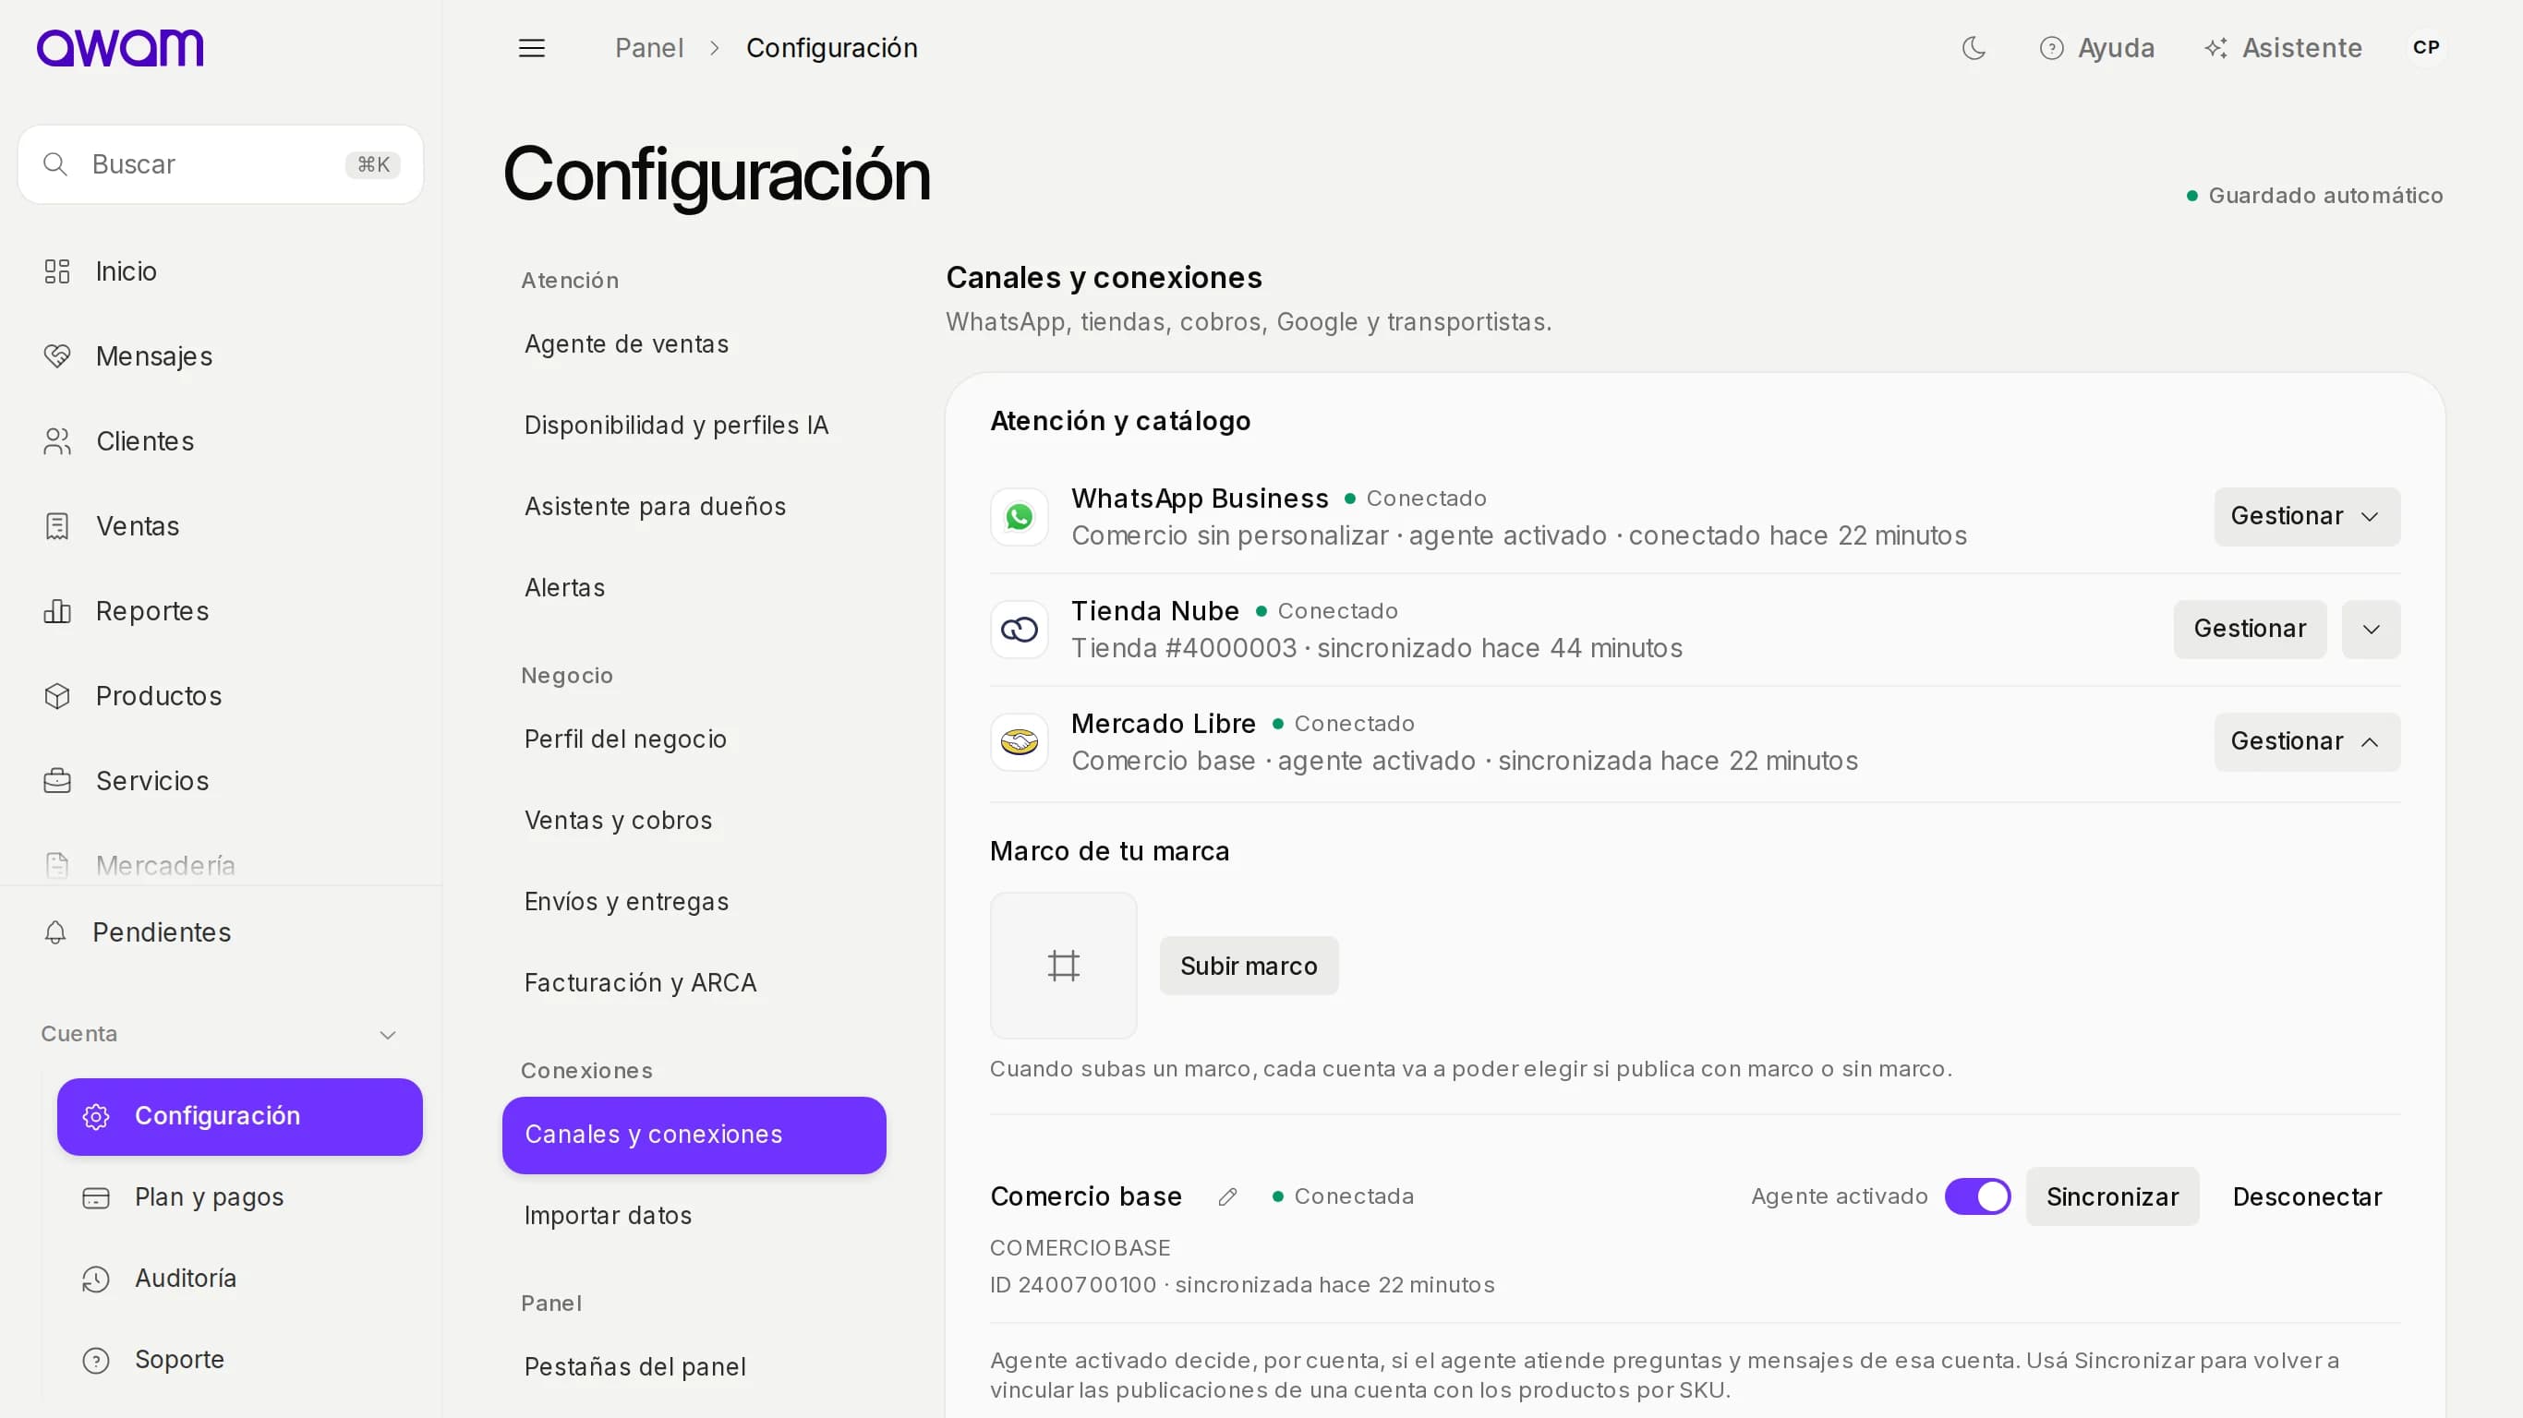Click the Subir marco button
Screen dimensions: 2523x1418
coord(1249,966)
